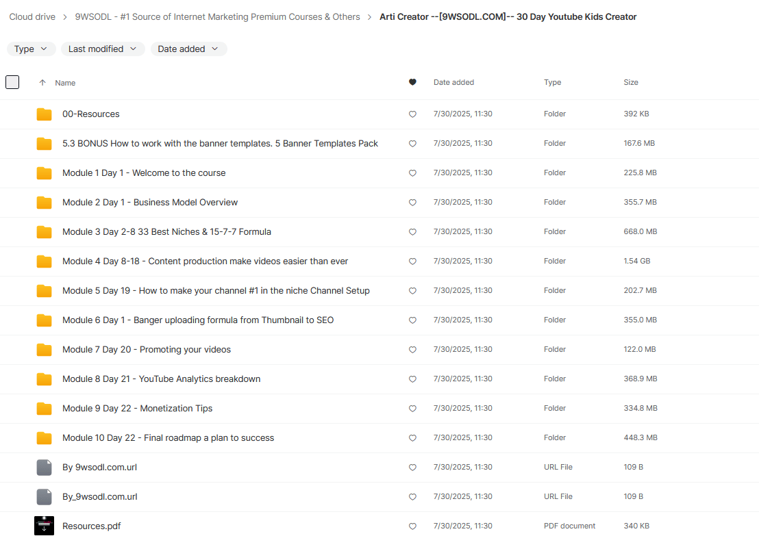
Task: Open the Type filter dropdown
Action: 31,49
